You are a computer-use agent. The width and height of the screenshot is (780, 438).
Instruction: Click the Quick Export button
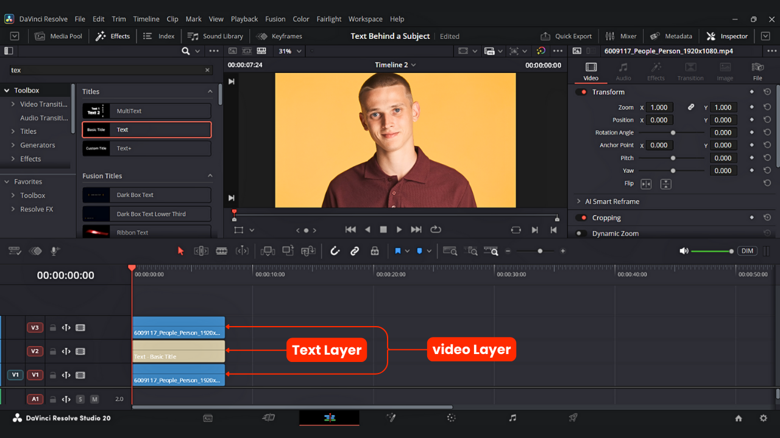(566, 36)
